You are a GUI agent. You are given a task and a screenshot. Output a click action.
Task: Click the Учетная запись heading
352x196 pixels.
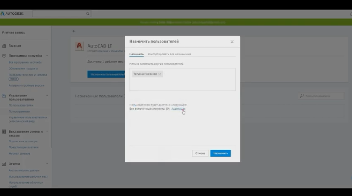pyautogui.click(x=13, y=33)
